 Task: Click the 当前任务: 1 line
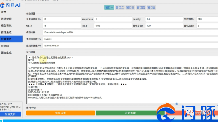[34, 87]
